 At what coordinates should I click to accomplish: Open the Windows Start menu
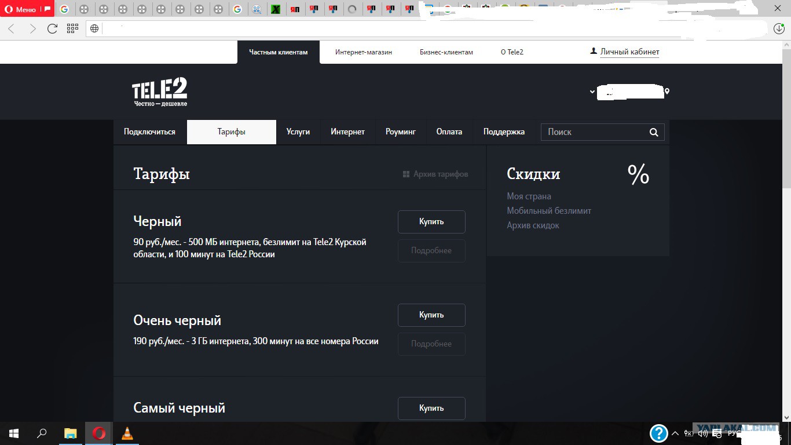14,433
